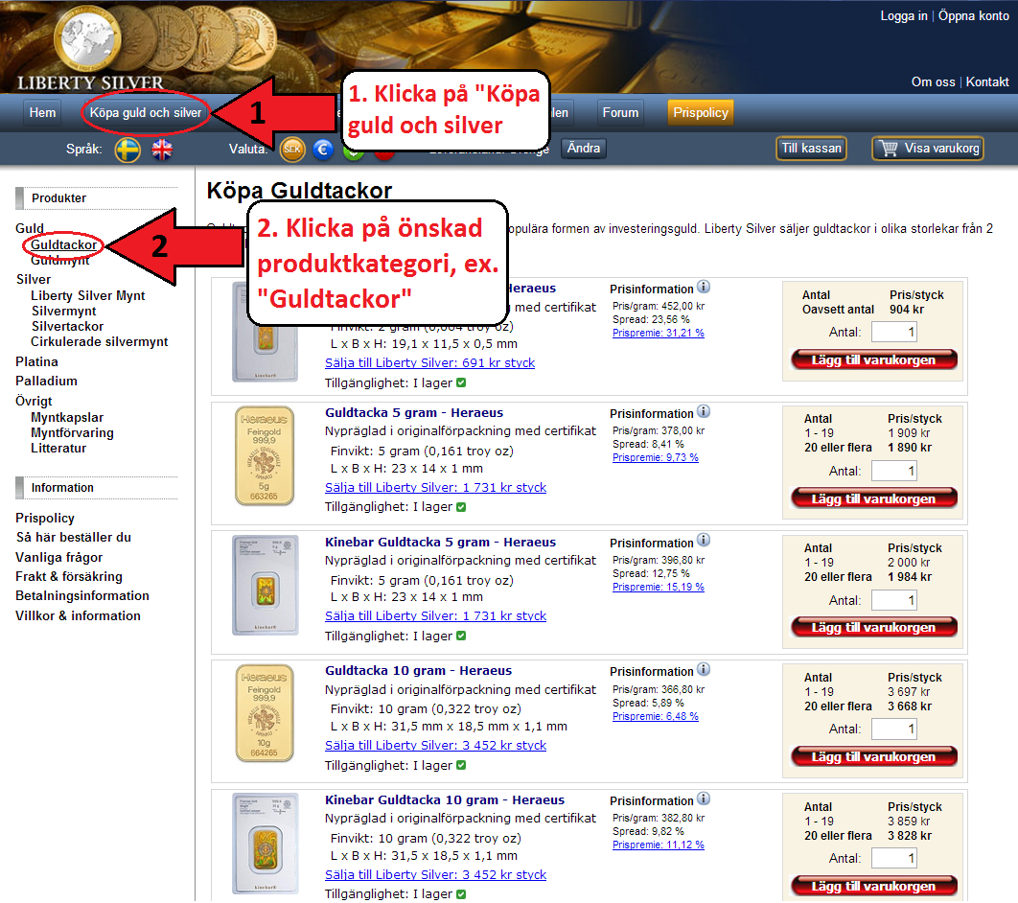Click Visa varukorg button
Screen dimensions: 1018x903
[x=929, y=148]
